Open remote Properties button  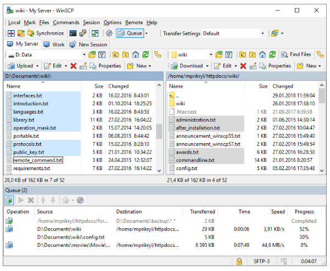coord(275,66)
